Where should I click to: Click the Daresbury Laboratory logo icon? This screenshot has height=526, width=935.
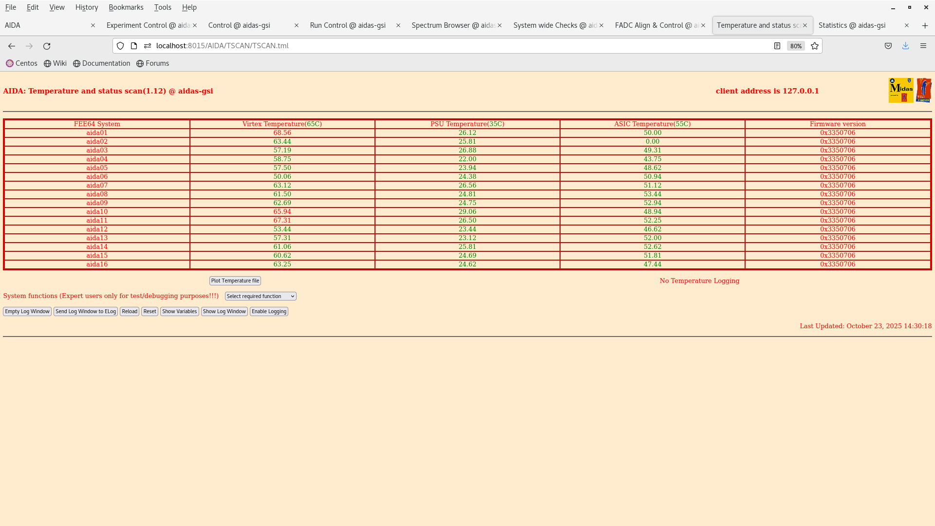tap(924, 90)
